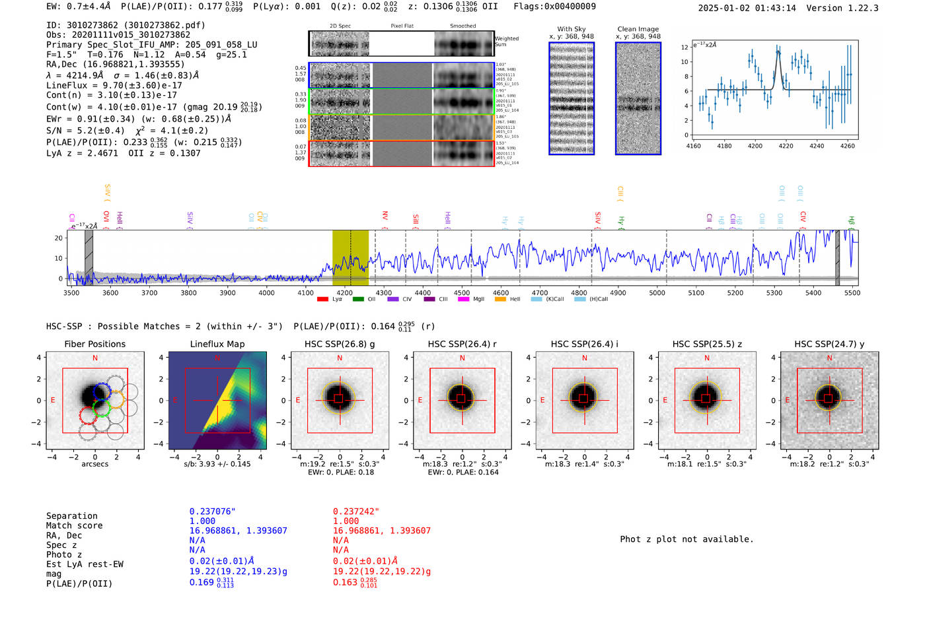Click the Est LyA rest-EW row label
The width and height of the screenshot is (925, 629).
point(85,564)
